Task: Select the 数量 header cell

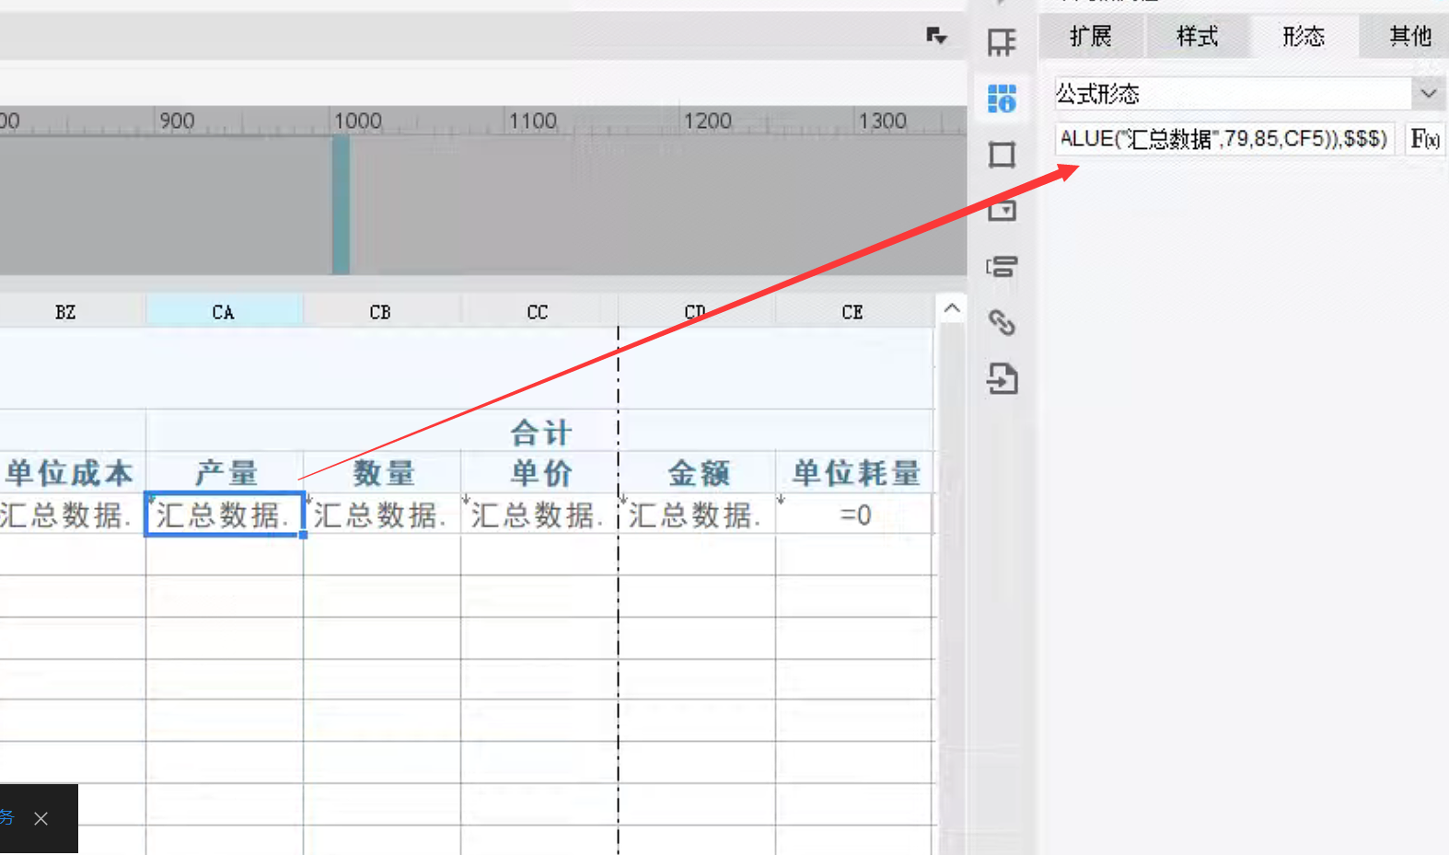Action: click(382, 473)
